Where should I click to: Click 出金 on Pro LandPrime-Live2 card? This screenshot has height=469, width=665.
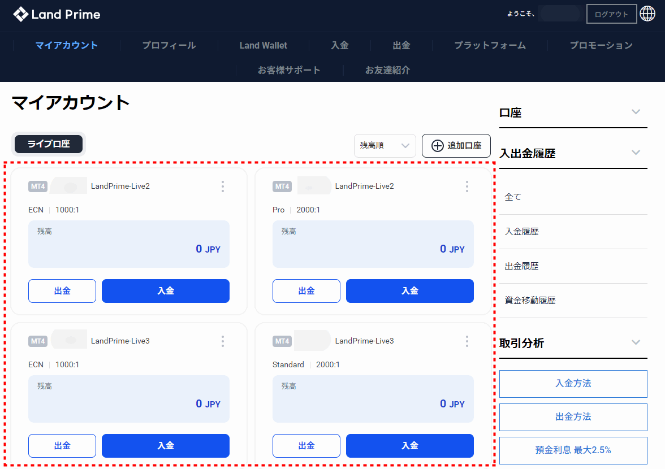tap(306, 291)
